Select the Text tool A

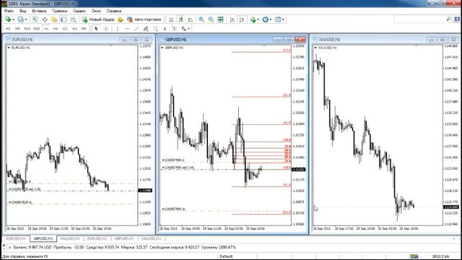tap(165, 29)
